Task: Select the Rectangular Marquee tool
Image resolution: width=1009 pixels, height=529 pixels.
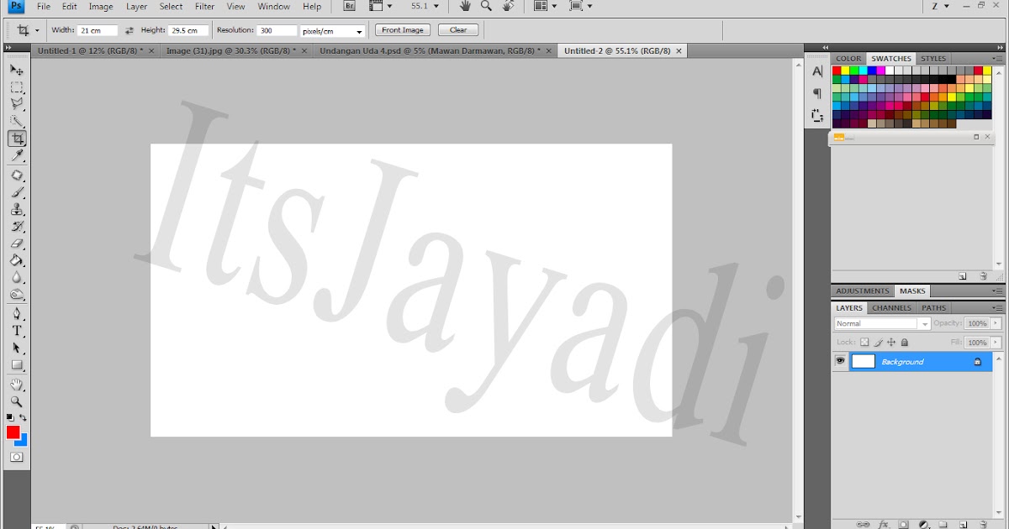Action: (x=17, y=87)
